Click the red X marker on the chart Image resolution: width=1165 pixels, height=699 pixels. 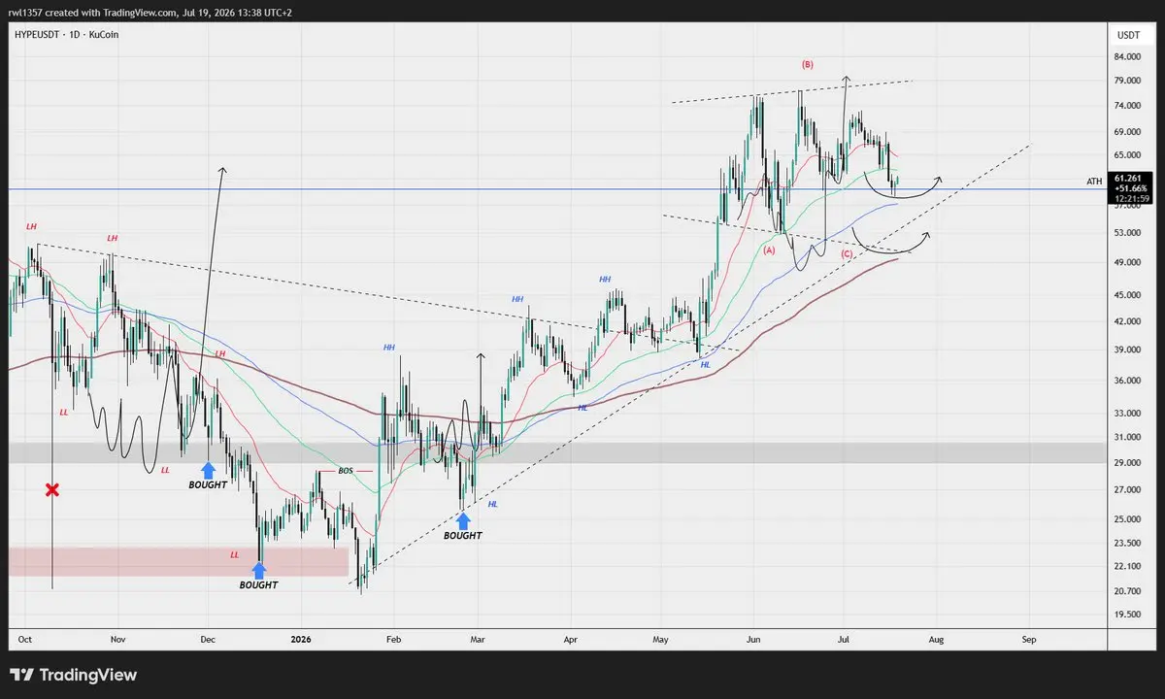coord(52,490)
